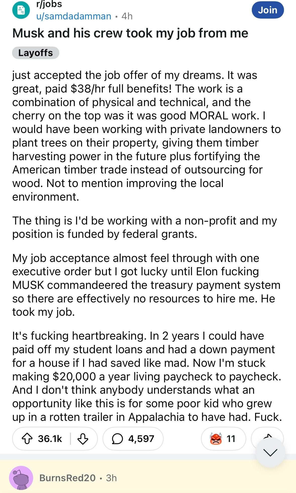
Task: View the 4,597 comments count
Action: [x=141, y=439]
